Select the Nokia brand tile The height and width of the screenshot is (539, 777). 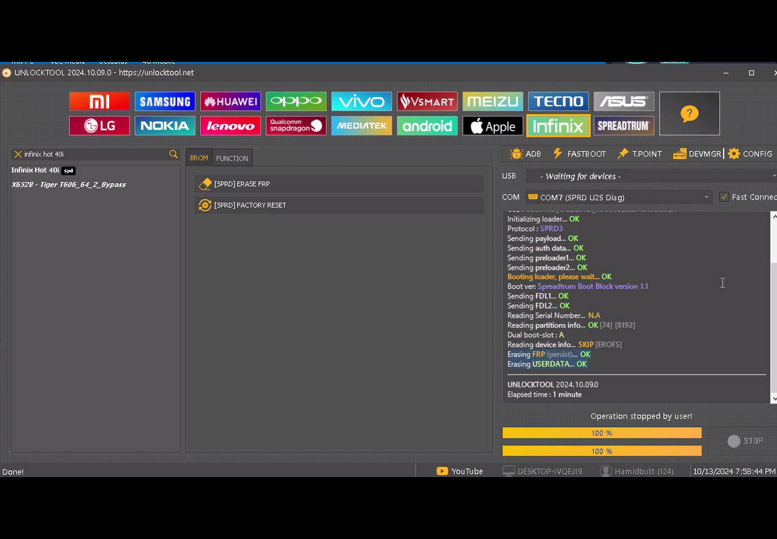pos(164,126)
